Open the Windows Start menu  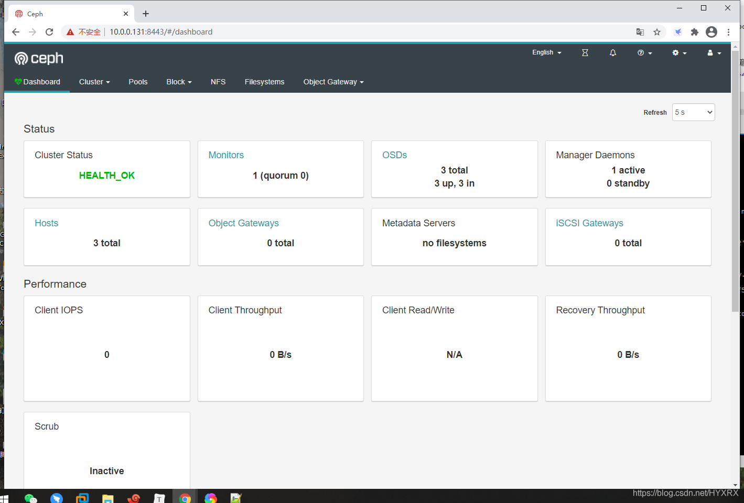pos(4,499)
